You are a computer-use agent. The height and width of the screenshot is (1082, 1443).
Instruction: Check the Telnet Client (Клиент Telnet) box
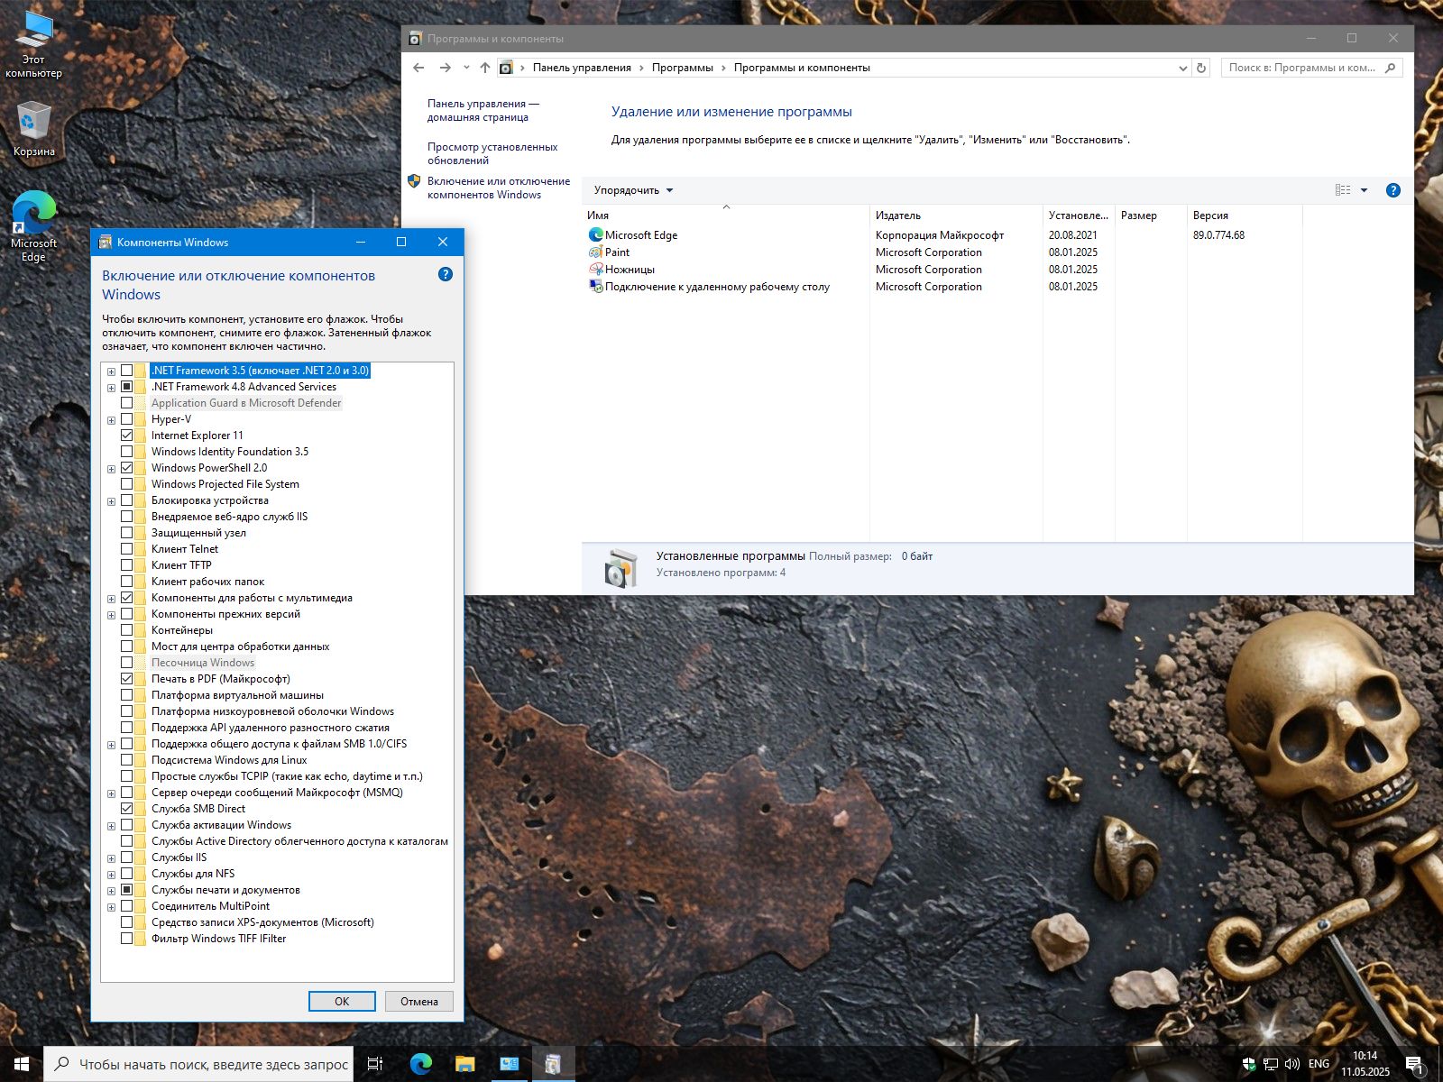[x=127, y=549]
